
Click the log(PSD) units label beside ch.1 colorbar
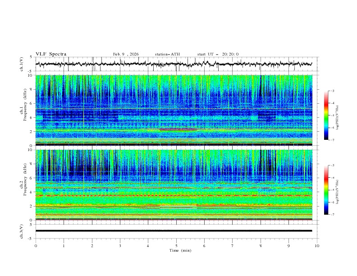pos(337,118)
